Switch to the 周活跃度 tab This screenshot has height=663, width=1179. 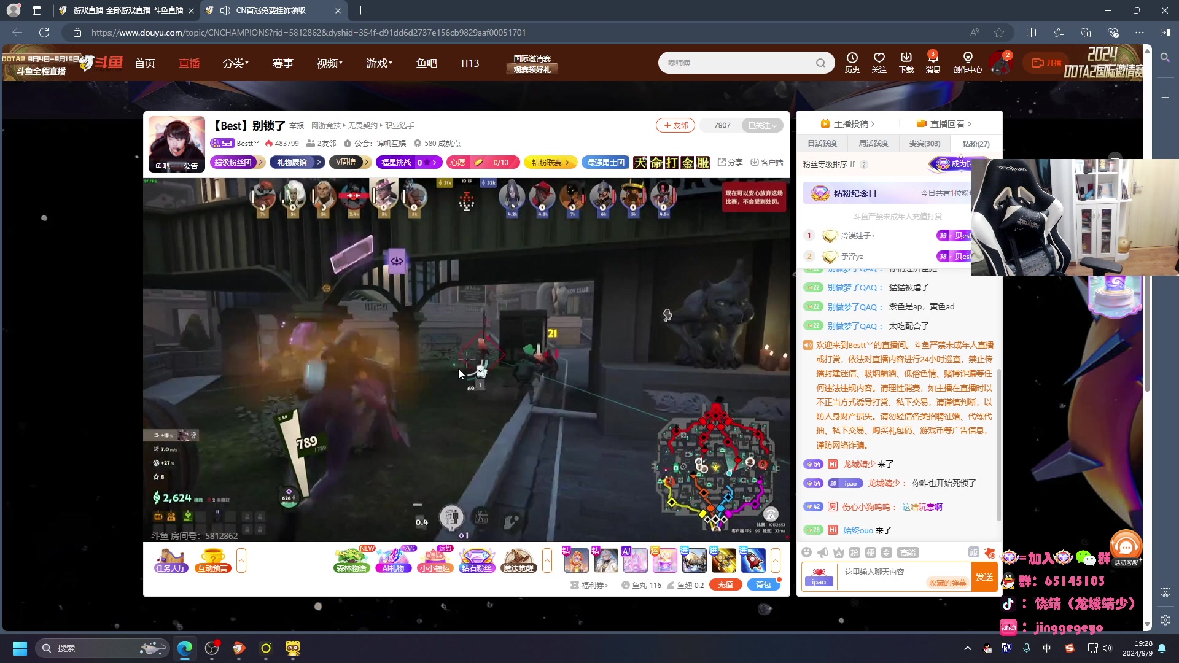coord(873,143)
